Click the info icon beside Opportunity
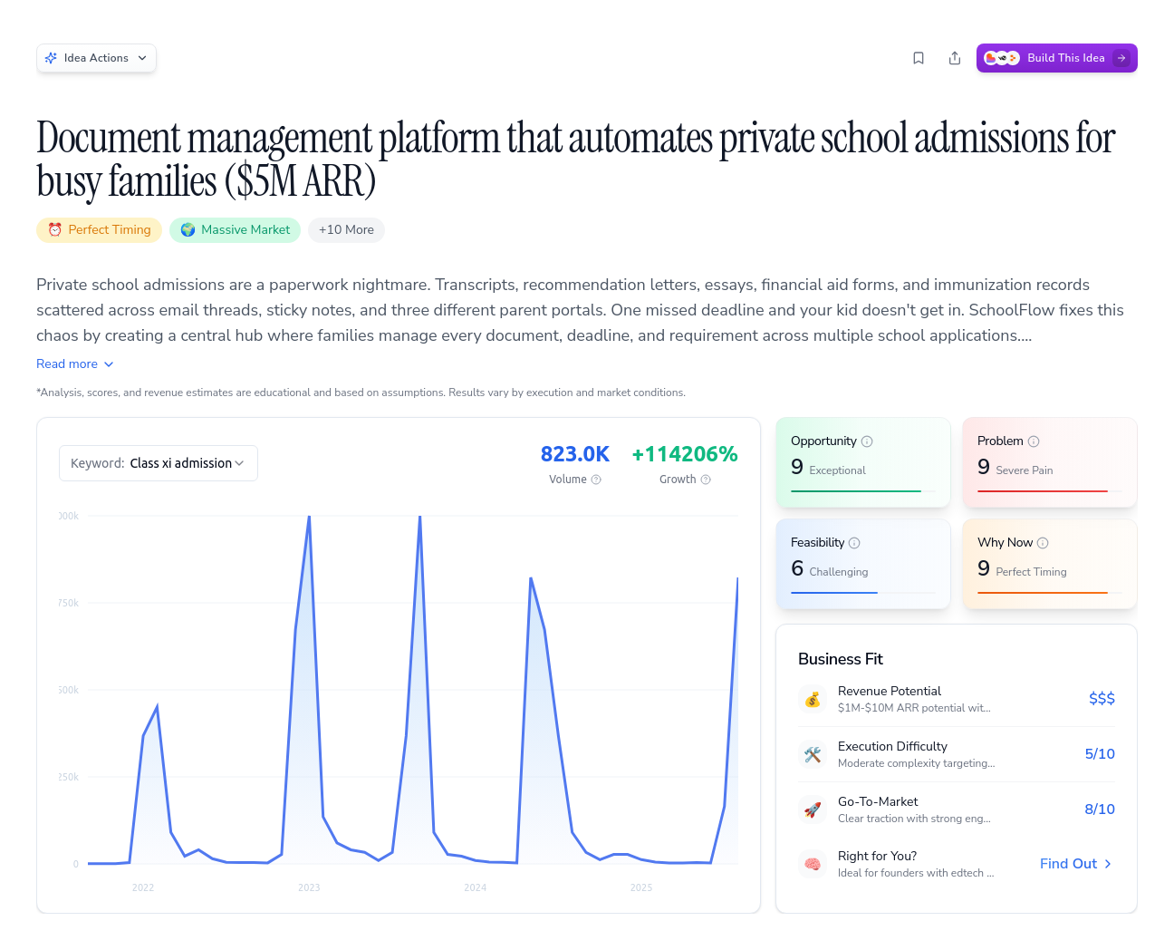The width and height of the screenshot is (1174, 950). pos(867,441)
